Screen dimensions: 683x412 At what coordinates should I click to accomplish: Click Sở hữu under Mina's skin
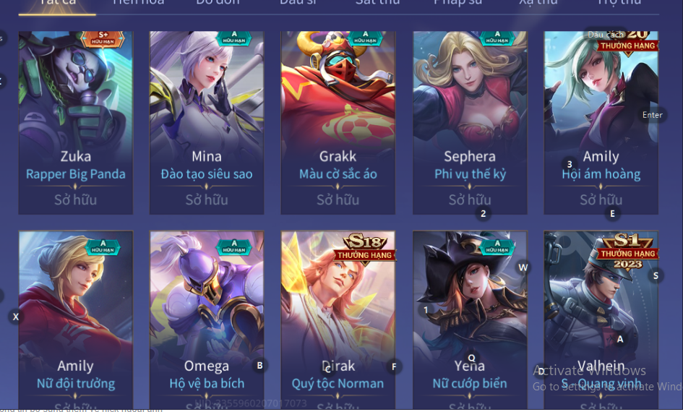click(207, 200)
